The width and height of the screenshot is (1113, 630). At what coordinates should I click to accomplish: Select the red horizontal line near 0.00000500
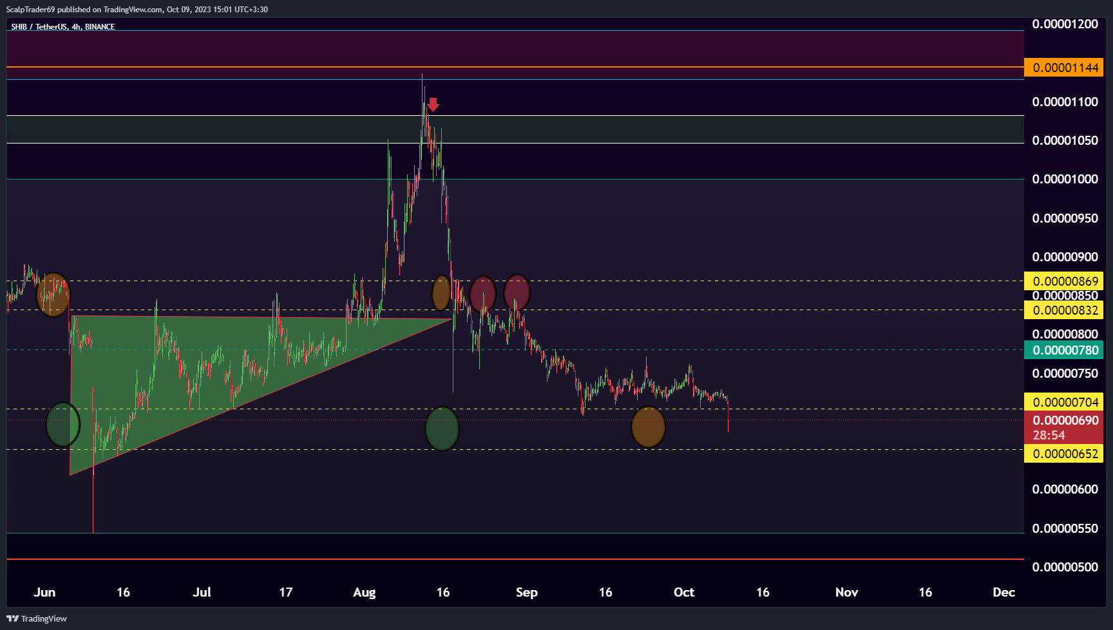coord(515,559)
